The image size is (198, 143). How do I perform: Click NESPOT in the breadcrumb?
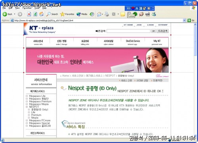[110, 76]
